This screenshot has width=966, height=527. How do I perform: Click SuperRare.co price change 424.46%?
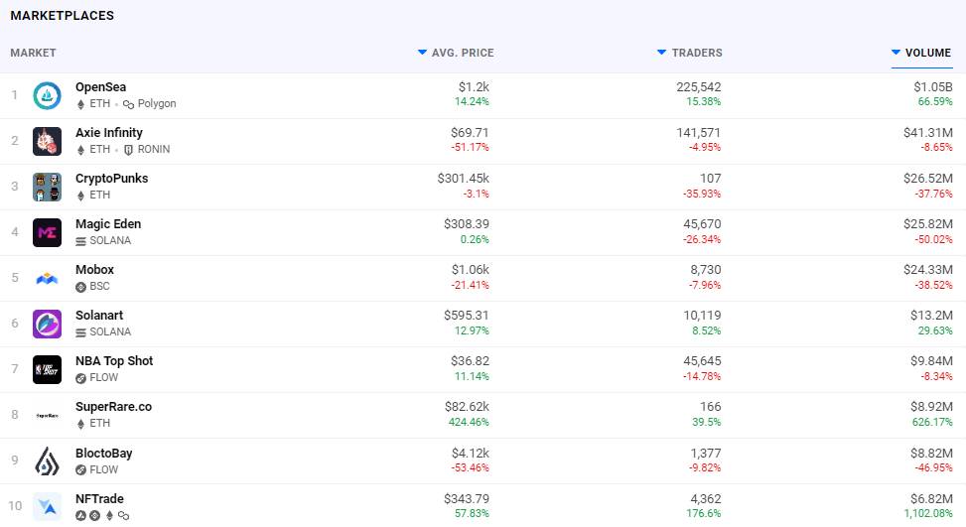point(469,422)
